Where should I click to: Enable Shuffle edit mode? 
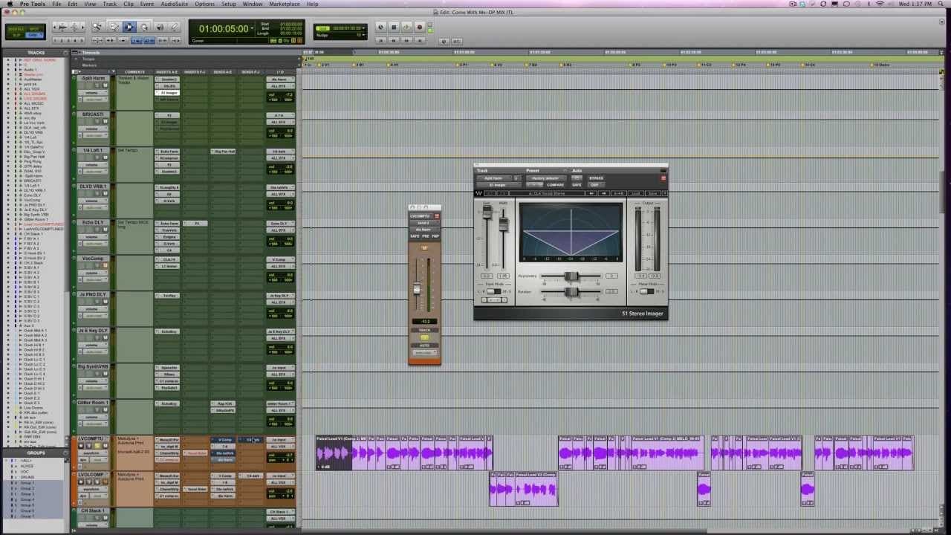[x=16, y=28]
